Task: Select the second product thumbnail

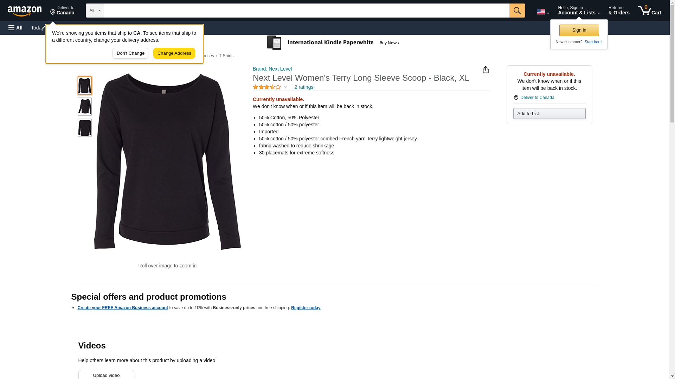Action: [85, 107]
